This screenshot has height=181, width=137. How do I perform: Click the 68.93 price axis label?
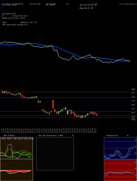[133, 101]
